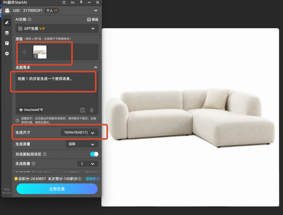
Task: Expand the UID account chevron
Action: point(96,11)
